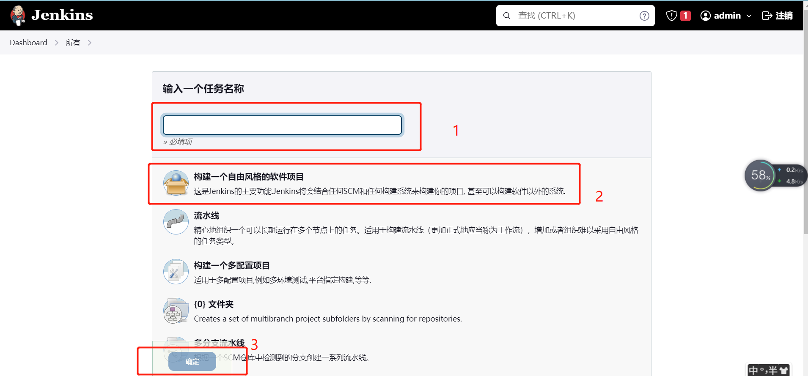Click the admin user avatar icon
808x376 pixels.
(705, 16)
